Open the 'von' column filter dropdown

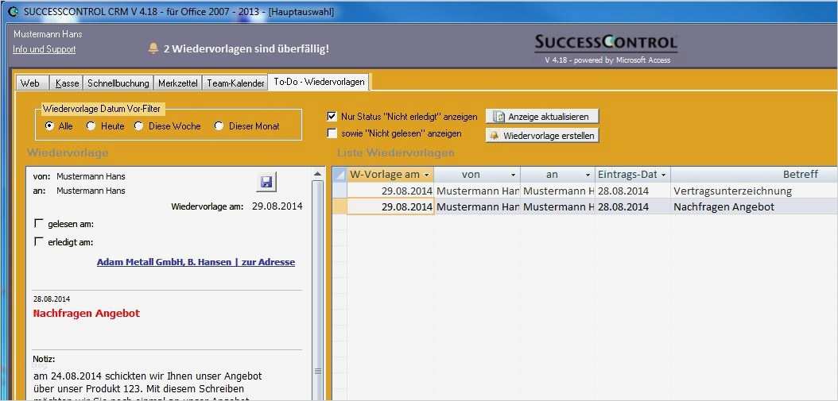click(513, 175)
